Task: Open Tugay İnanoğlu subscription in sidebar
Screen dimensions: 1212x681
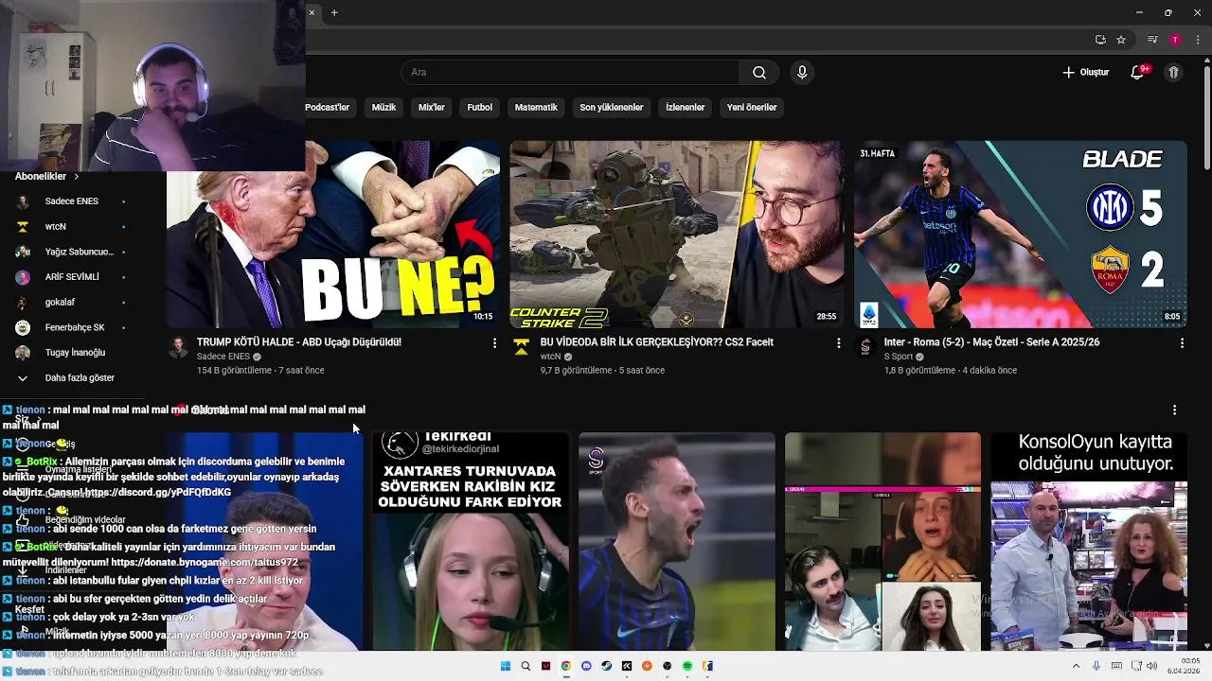Action: pyautogui.click(x=71, y=353)
